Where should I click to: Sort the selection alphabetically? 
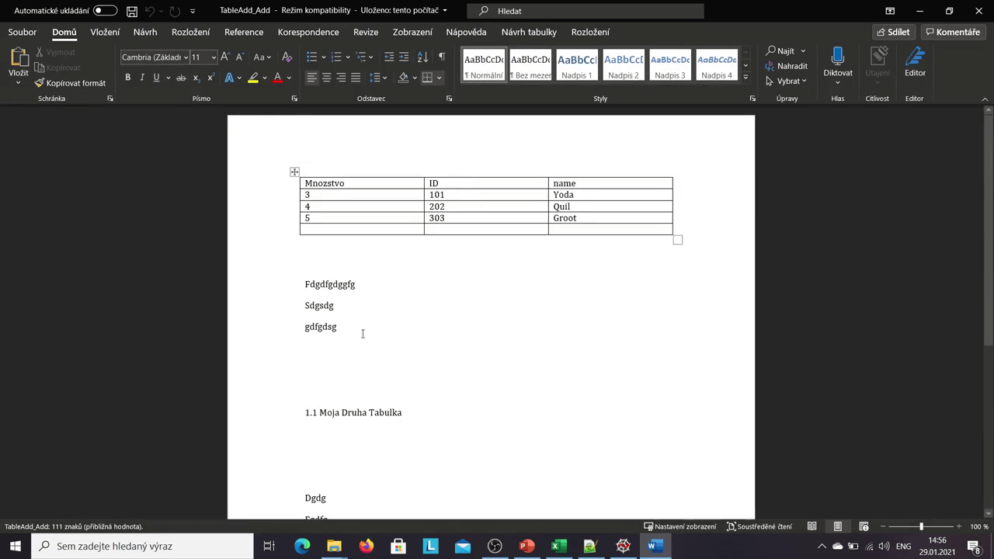click(422, 57)
